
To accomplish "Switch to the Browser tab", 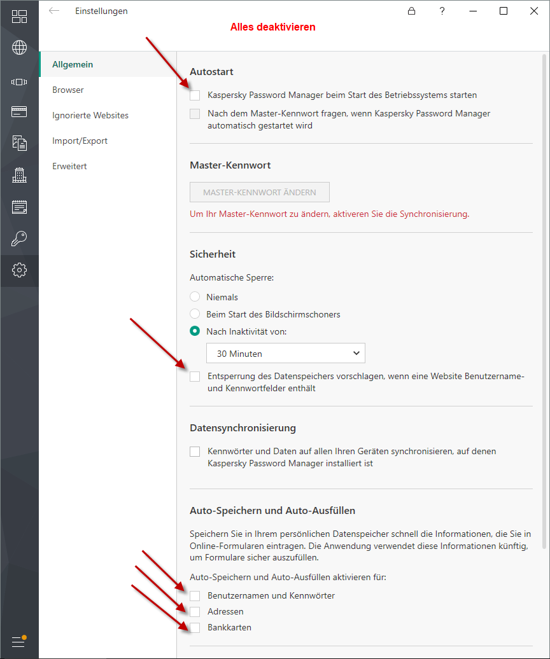I will [108, 90].
